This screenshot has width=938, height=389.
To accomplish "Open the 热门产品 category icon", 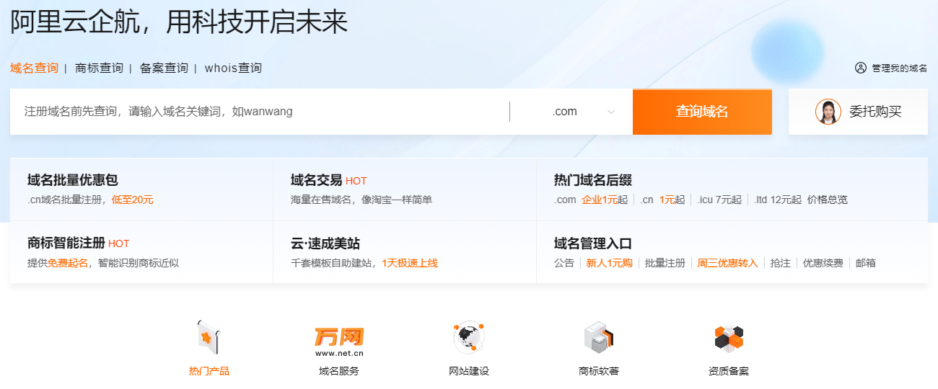I will 209,337.
